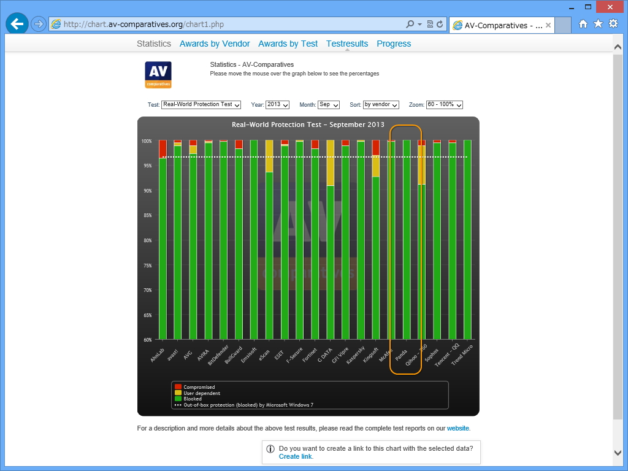The width and height of the screenshot is (628, 471).
Task: Click the Internet Explorer page icon in address bar
Action: point(56,24)
